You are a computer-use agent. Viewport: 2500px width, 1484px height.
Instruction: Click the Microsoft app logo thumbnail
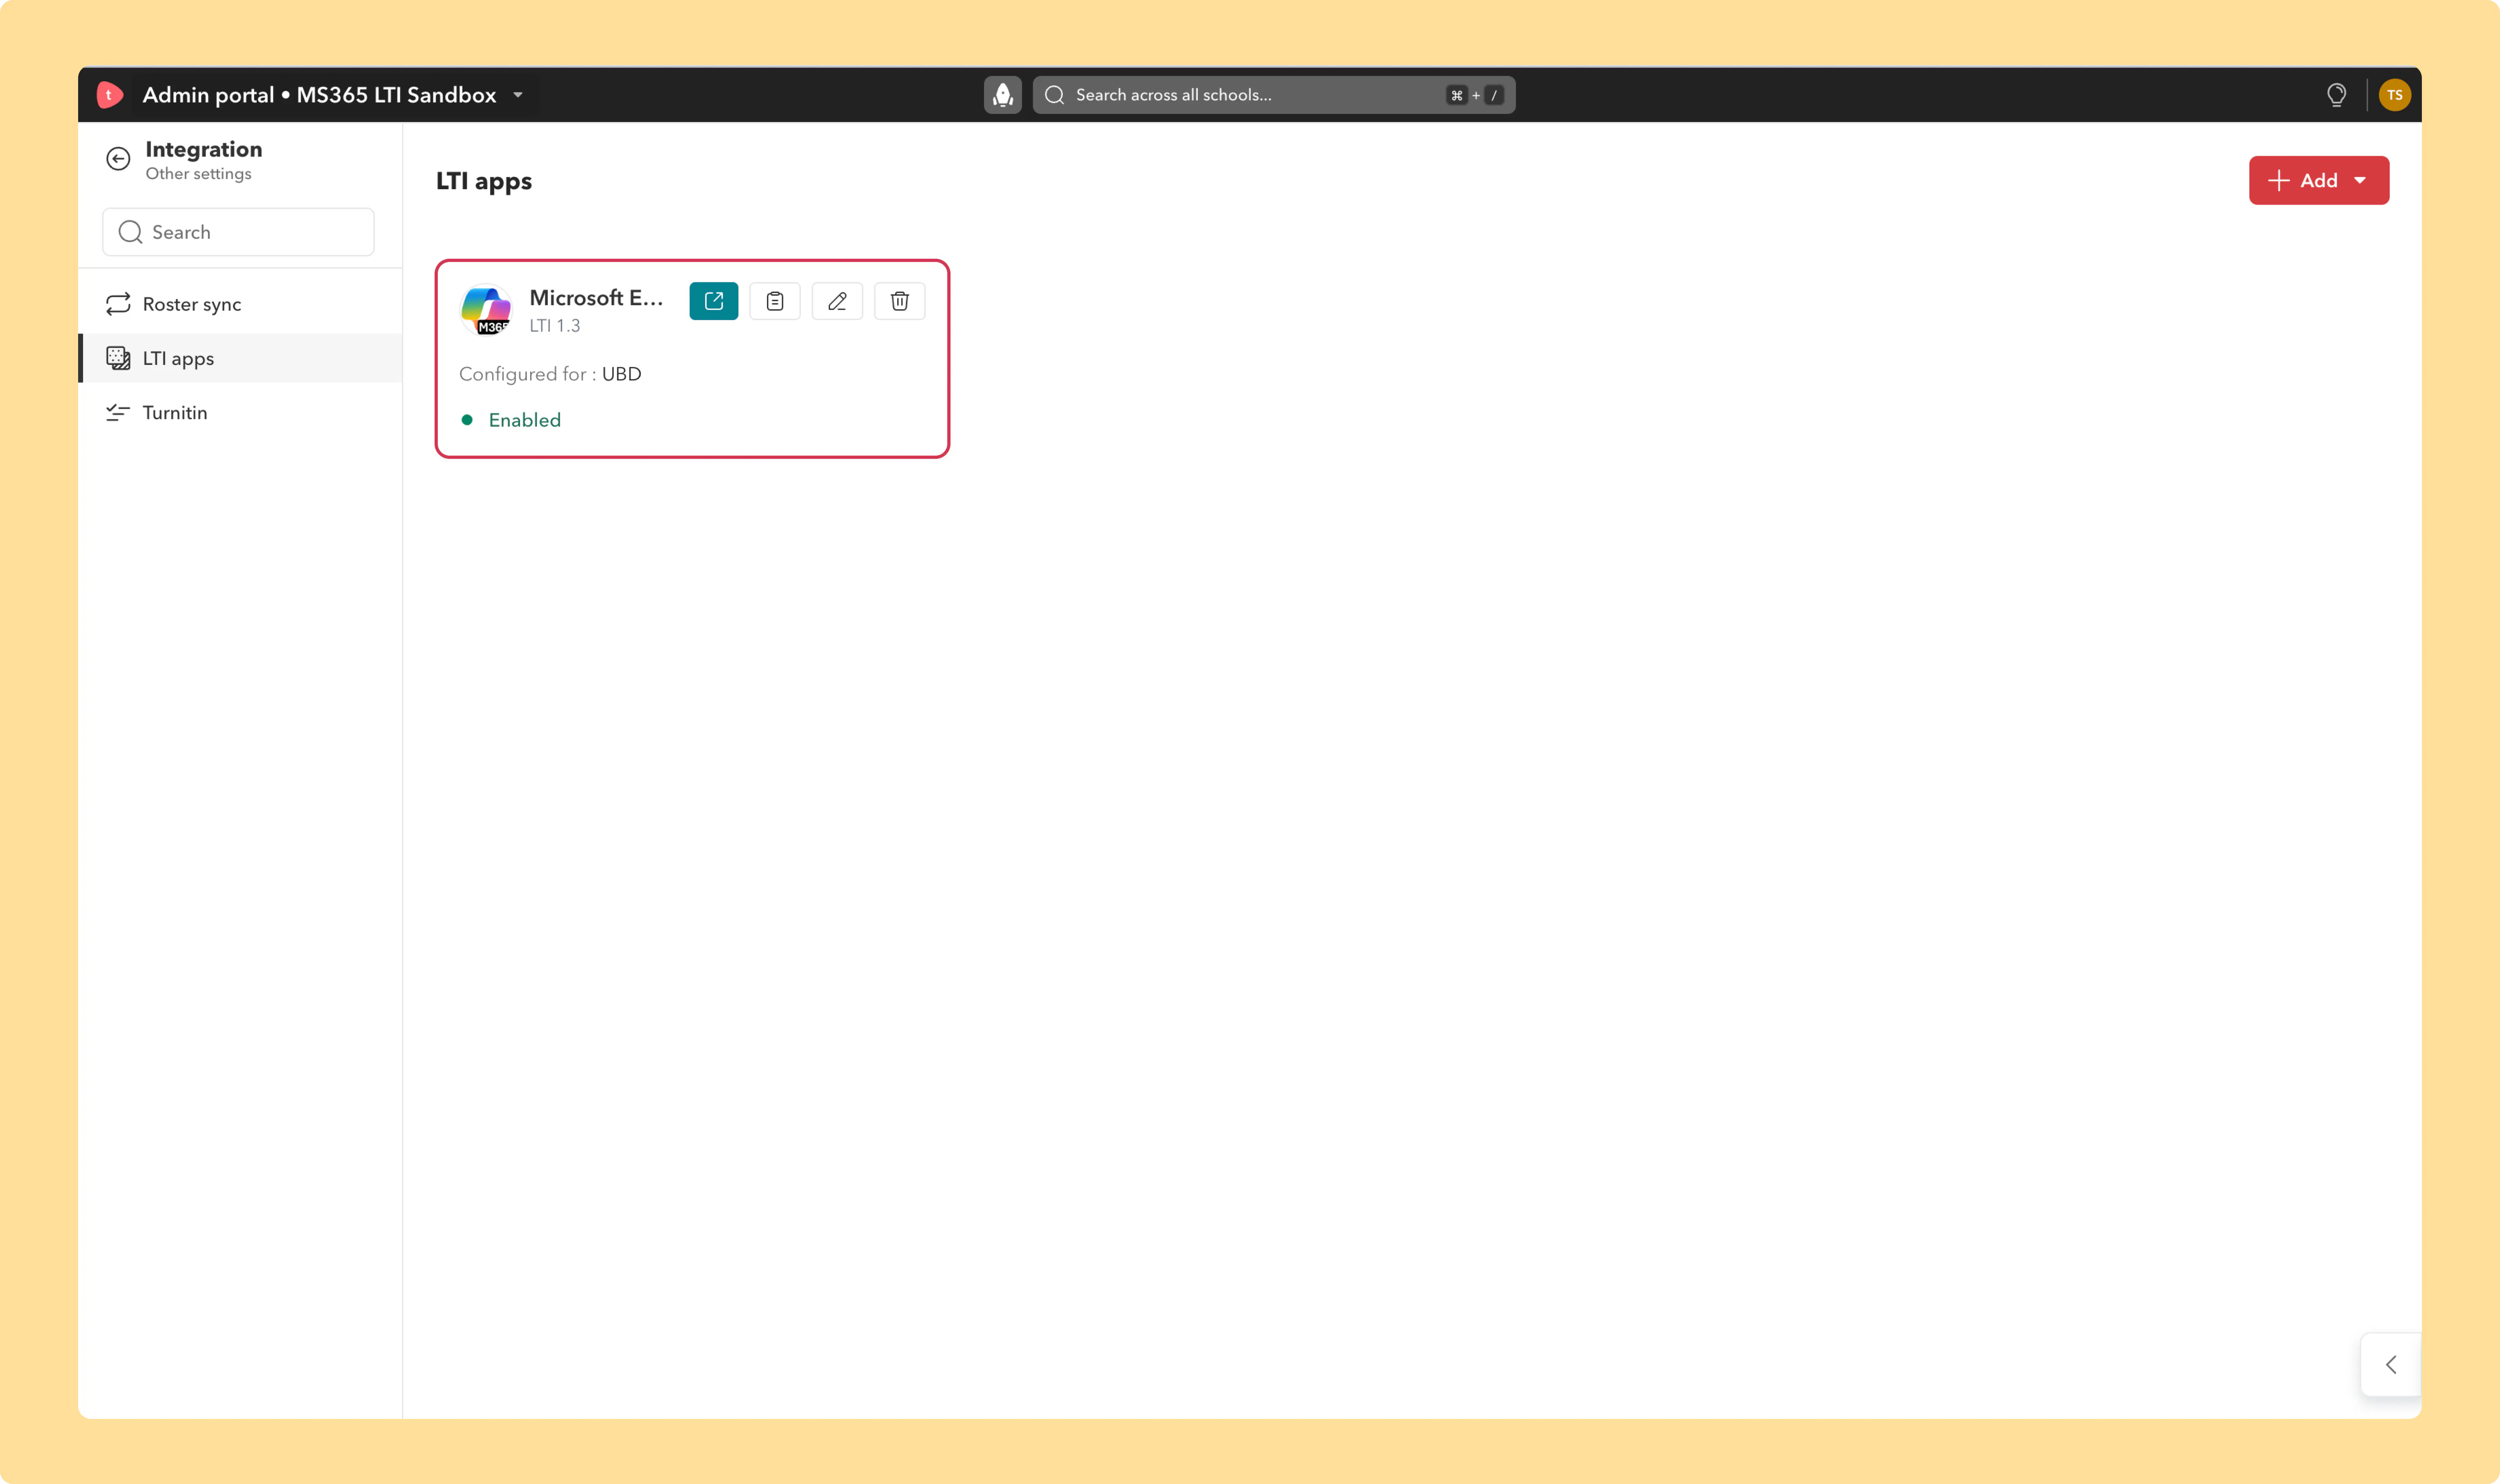486,310
